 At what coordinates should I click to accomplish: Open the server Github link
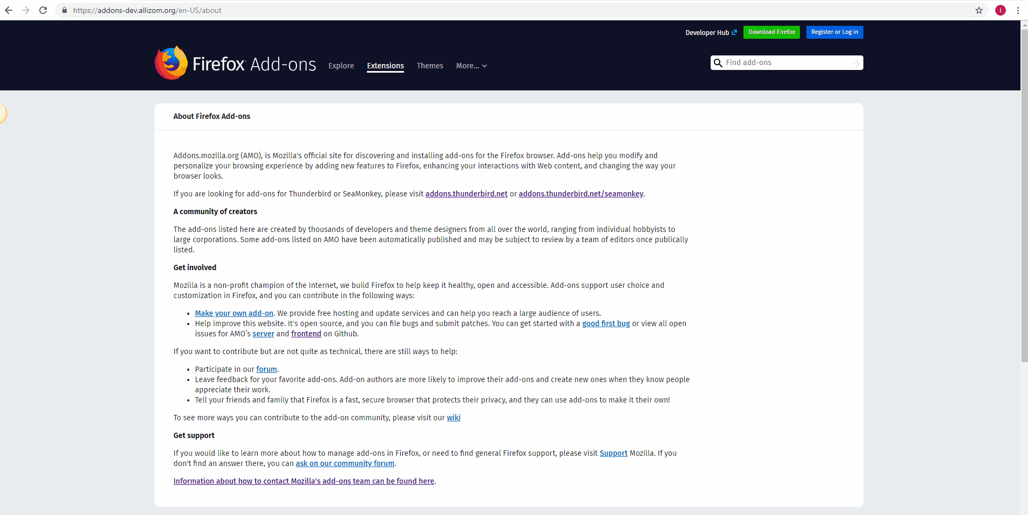(x=263, y=334)
